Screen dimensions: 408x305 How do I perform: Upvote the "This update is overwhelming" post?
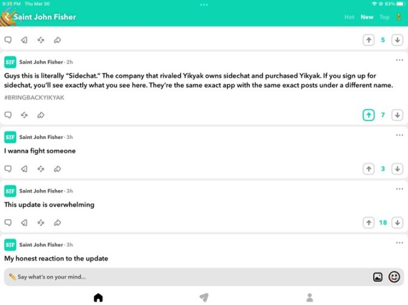(x=368, y=223)
